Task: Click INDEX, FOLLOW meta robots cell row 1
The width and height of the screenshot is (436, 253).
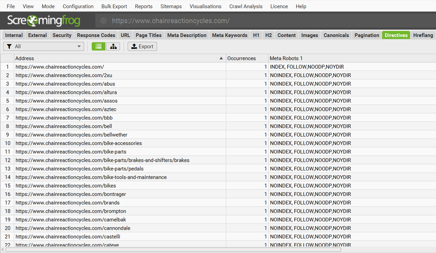Action: 352,67
